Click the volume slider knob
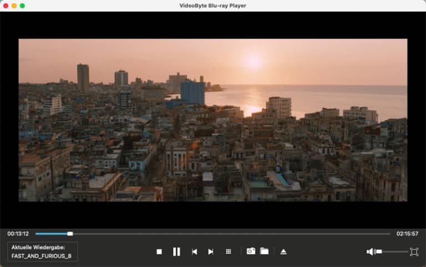The height and width of the screenshot is (267, 426). (x=379, y=251)
